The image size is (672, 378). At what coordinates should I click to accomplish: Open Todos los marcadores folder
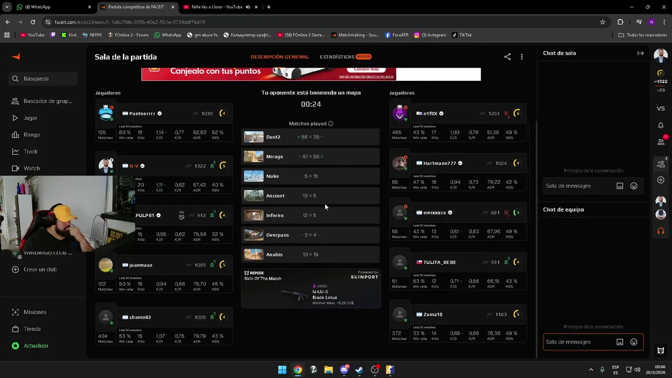point(643,35)
